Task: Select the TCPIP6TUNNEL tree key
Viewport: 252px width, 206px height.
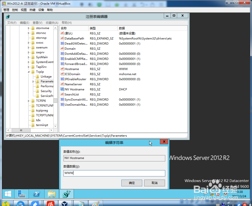Action: [45, 106]
